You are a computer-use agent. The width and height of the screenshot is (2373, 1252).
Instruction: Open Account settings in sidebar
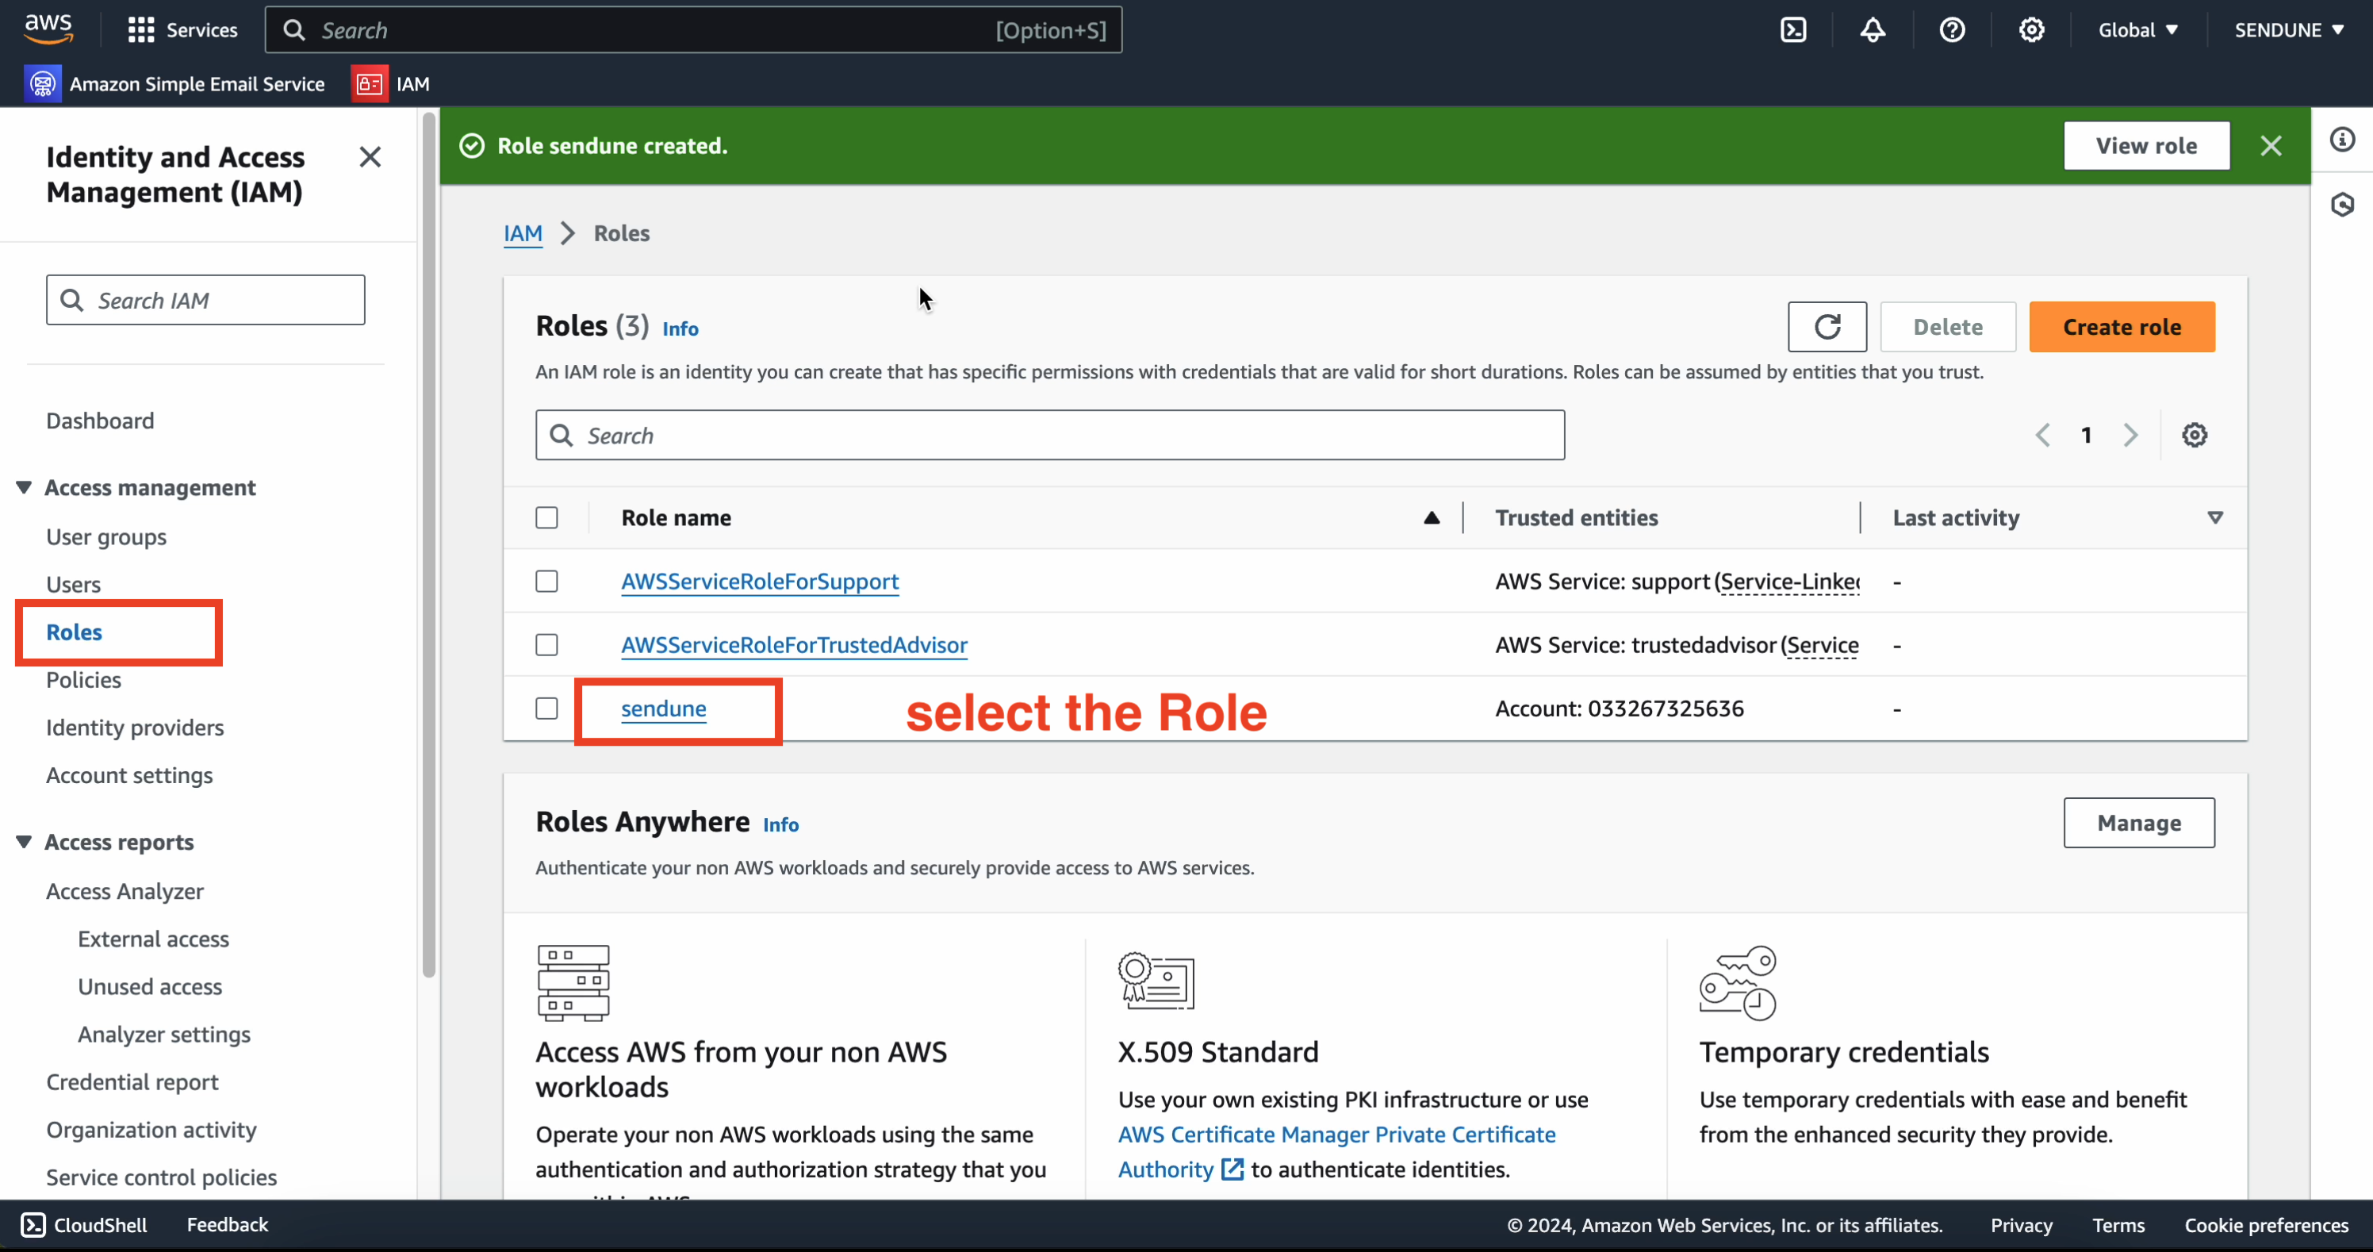click(x=130, y=775)
